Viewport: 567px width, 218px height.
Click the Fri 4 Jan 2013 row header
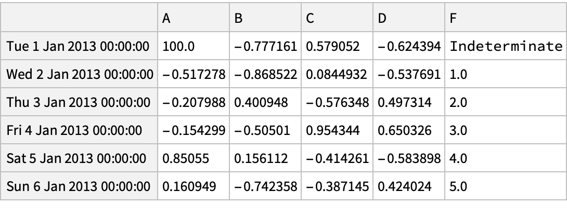click(79, 130)
